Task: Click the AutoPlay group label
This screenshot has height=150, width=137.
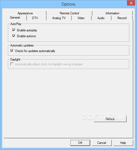Action: [x=16, y=24]
